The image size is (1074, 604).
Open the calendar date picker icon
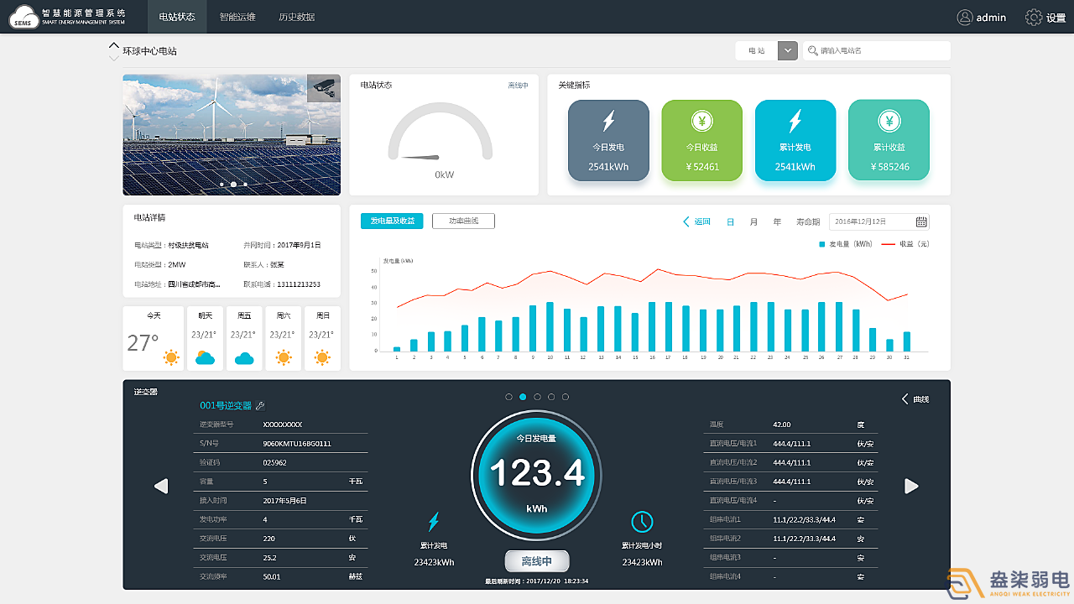point(921,221)
